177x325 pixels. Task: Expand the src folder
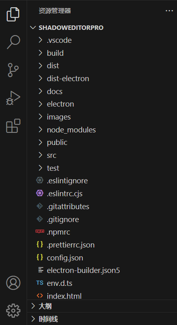coord(102,155)
